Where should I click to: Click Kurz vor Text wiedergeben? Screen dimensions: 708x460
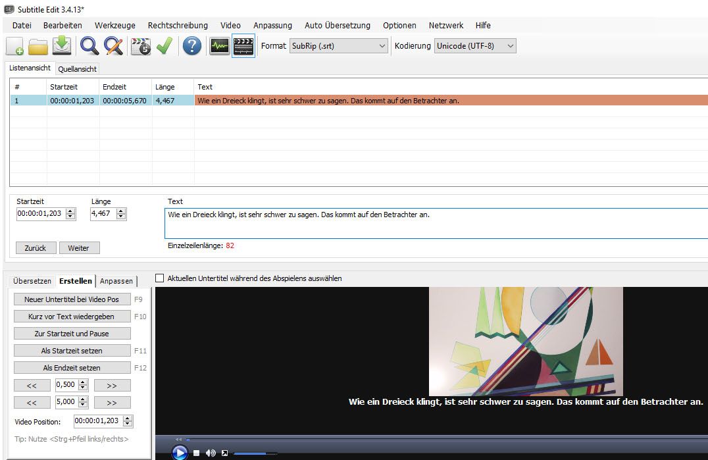point(72,317)
